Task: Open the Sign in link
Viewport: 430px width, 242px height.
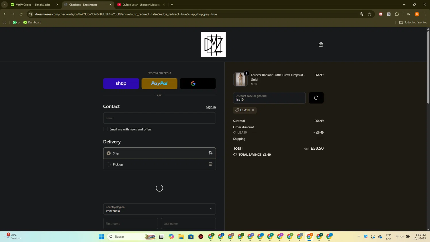Action: click(x=211, y=107)
